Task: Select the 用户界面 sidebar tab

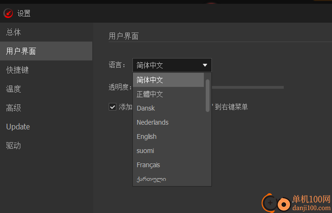Action: 46,51
